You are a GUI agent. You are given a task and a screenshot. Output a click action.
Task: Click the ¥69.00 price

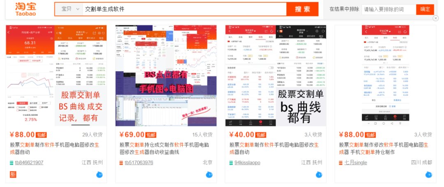[132, 135]
